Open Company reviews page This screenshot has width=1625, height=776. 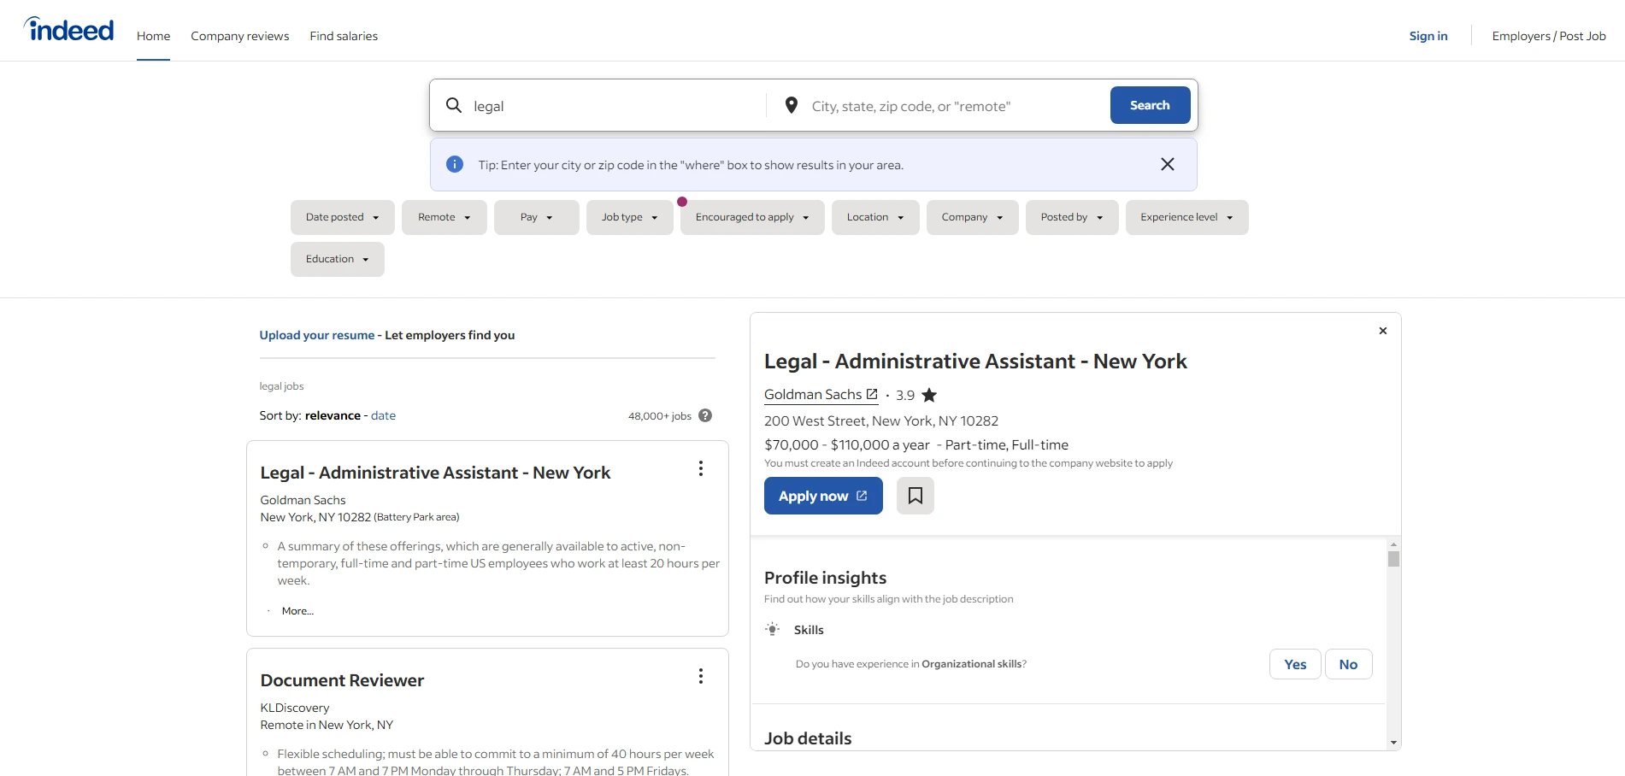[240, 36]
